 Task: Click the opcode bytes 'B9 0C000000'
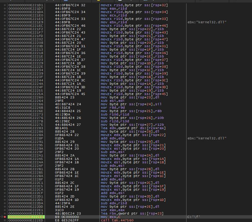click(x=67, y=217)
